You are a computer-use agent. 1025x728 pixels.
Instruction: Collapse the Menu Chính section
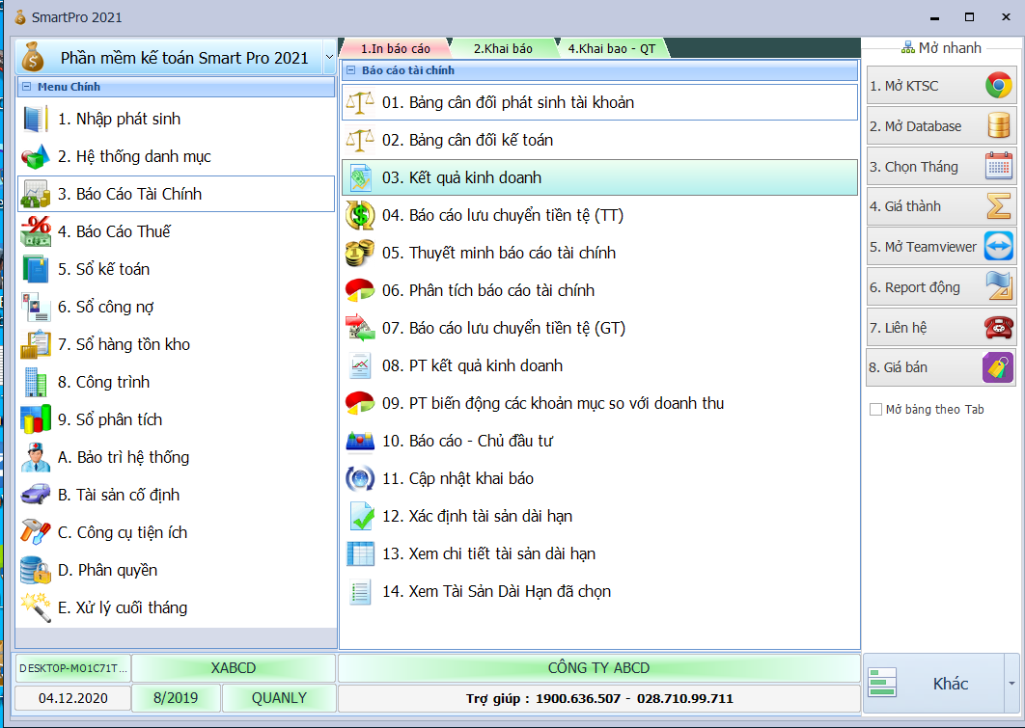click(x=27, y=86)
